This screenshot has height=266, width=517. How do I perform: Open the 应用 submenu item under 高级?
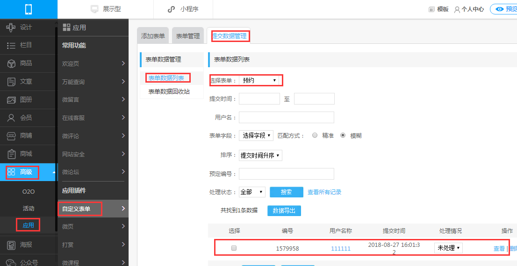point(29,225)
